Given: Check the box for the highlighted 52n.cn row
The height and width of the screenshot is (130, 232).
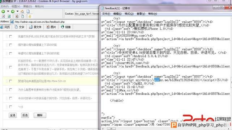Looking at the screenshot, I should tap(10, 81).
